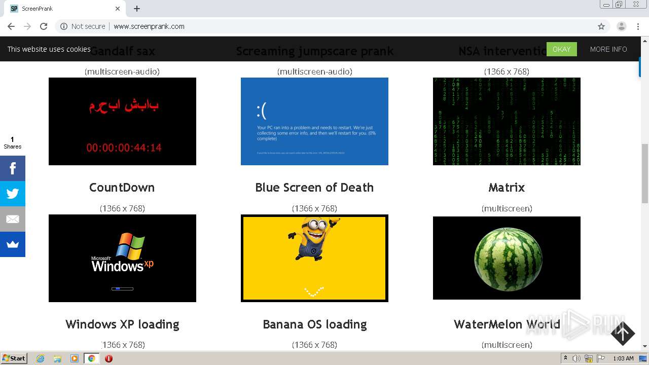Viewport: 649px width, 365px height.
Task: Click the Windows XP loading title
Action: [122, 324]
